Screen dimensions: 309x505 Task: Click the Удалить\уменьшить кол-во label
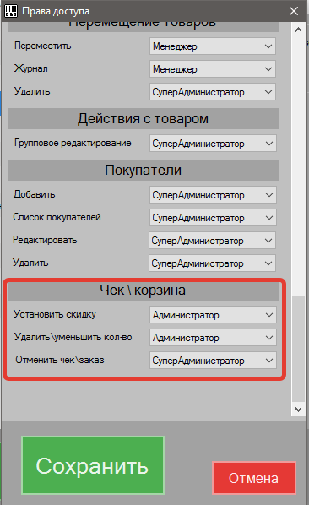73,337
